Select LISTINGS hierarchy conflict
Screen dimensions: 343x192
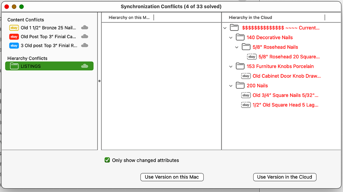pos(49,66)
